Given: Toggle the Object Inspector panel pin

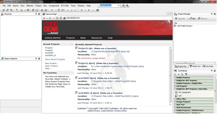Looking at the screenshot, I should tap(36, 59).
